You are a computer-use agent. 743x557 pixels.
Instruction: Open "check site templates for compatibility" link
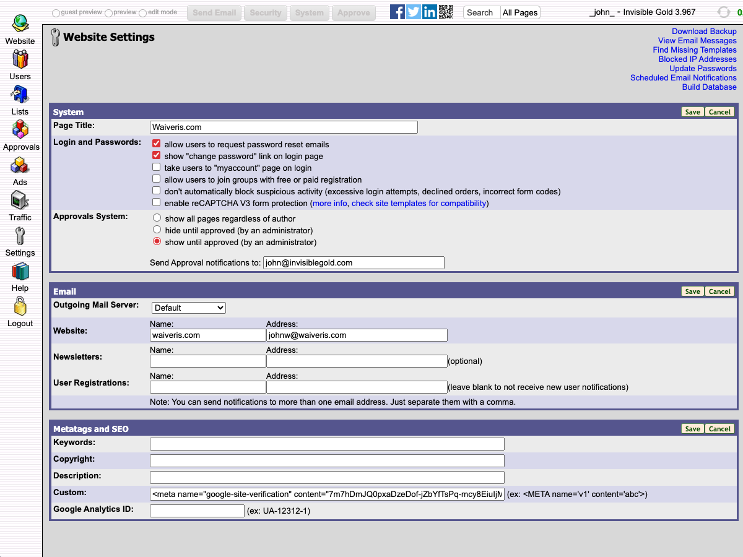pyautogui.click(x=419, y=204)
